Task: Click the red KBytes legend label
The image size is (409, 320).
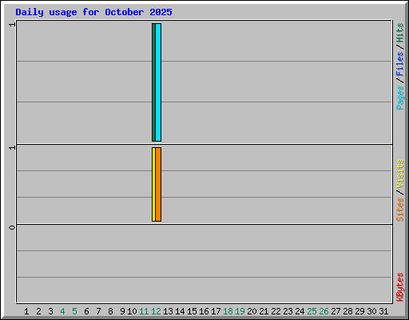Action: (x=400, y=287)
